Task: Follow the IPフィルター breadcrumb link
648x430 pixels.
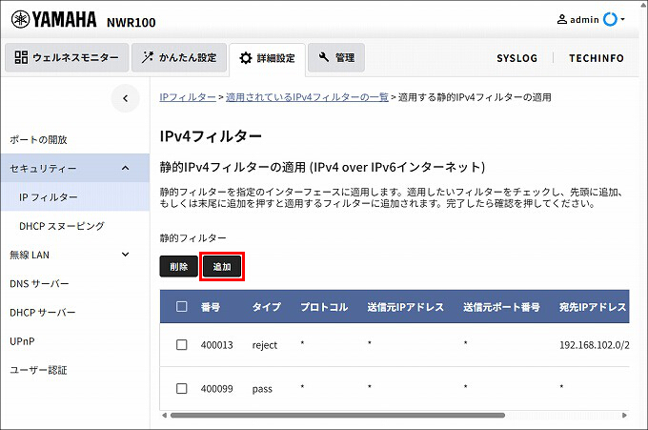Action: point(188,97)
